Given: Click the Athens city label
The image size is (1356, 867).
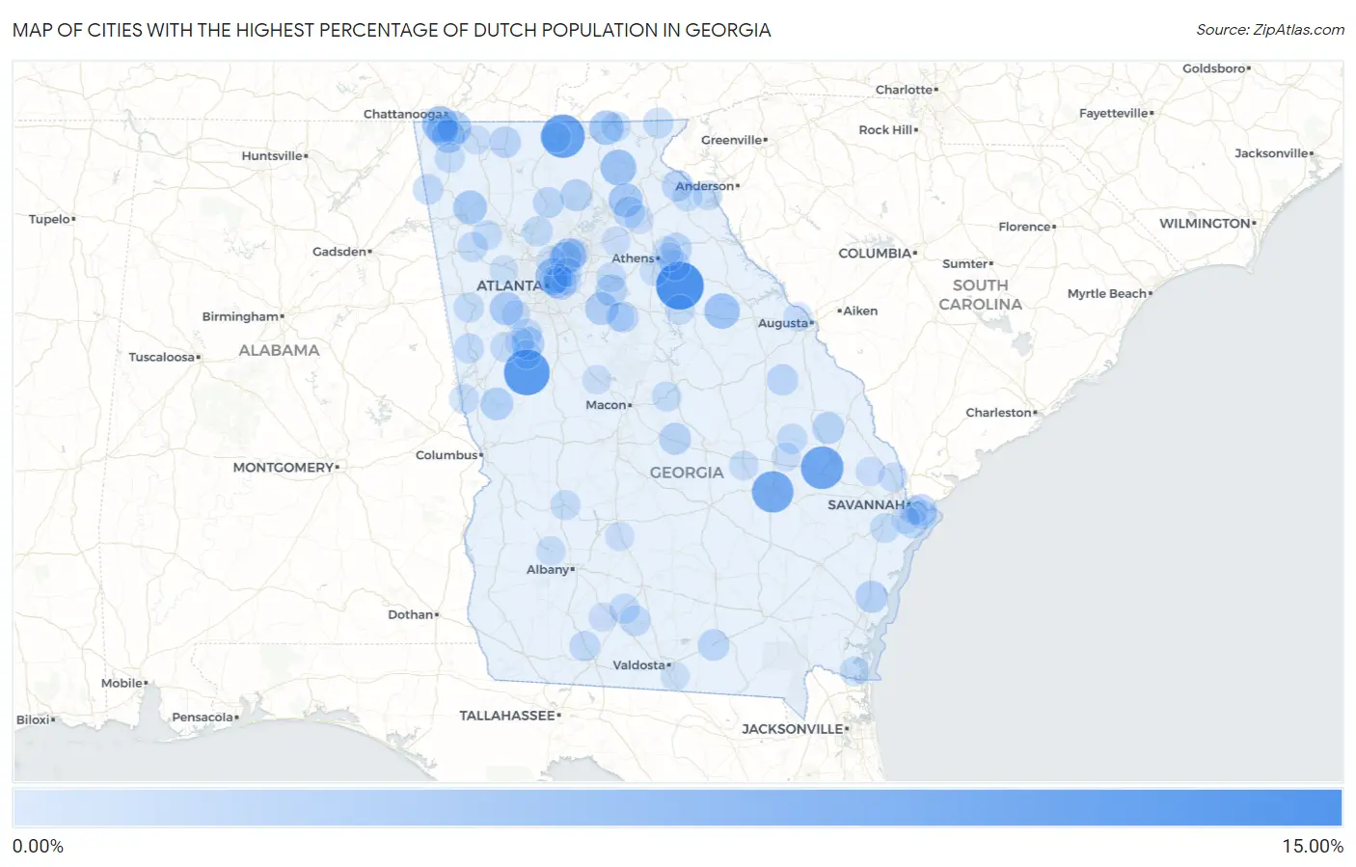Looking at the screenshot, I should (633, 258).
